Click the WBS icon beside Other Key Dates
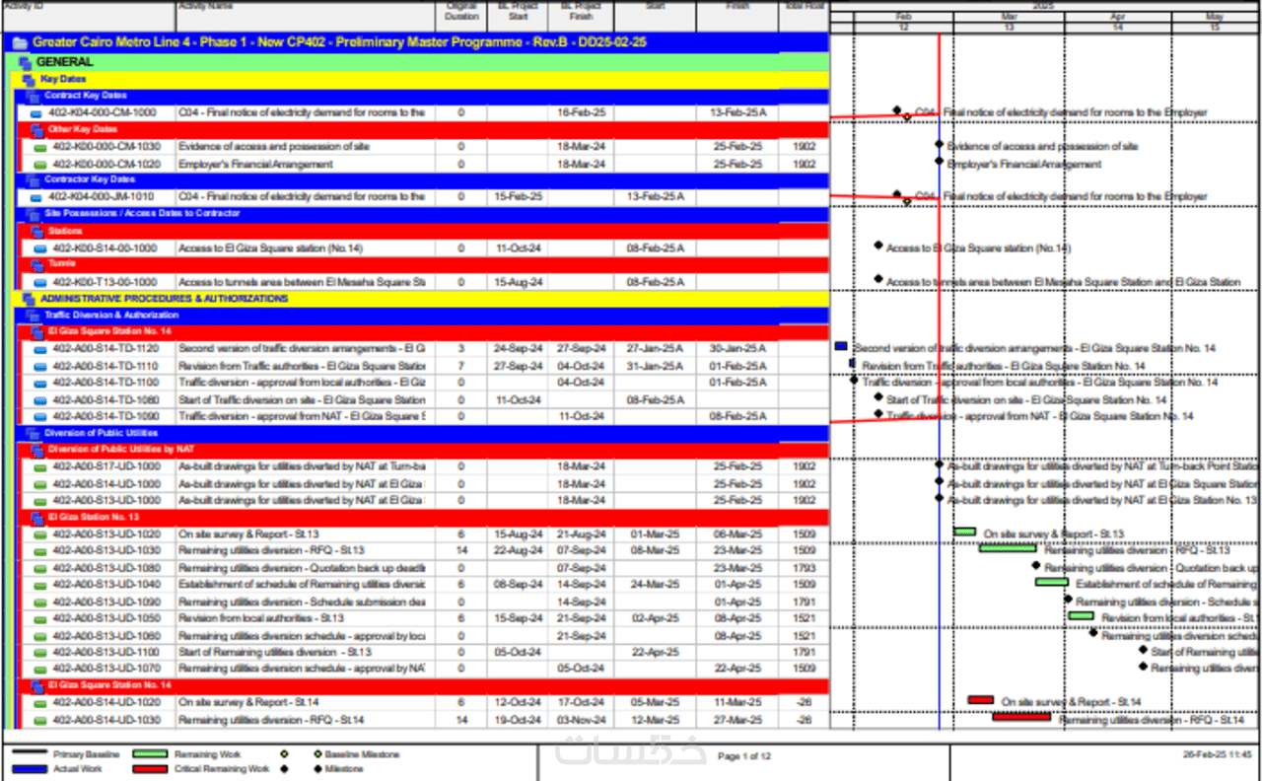 tap(37, 129)
